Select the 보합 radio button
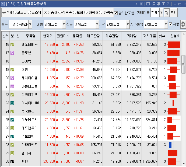The width and height of the screenshot is (186, 167). tap(75, 12)
